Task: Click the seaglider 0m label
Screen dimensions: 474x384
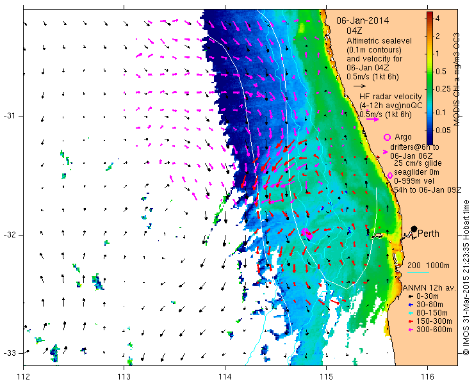Action: tap(416, 172)
